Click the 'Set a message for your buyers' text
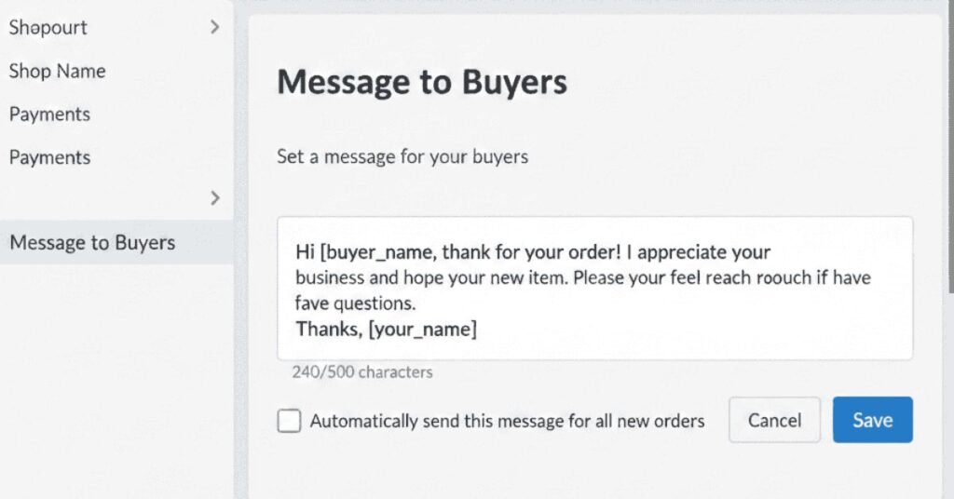Image resolution: width=954 pixels, height=499 pixels. click(402, 156)
